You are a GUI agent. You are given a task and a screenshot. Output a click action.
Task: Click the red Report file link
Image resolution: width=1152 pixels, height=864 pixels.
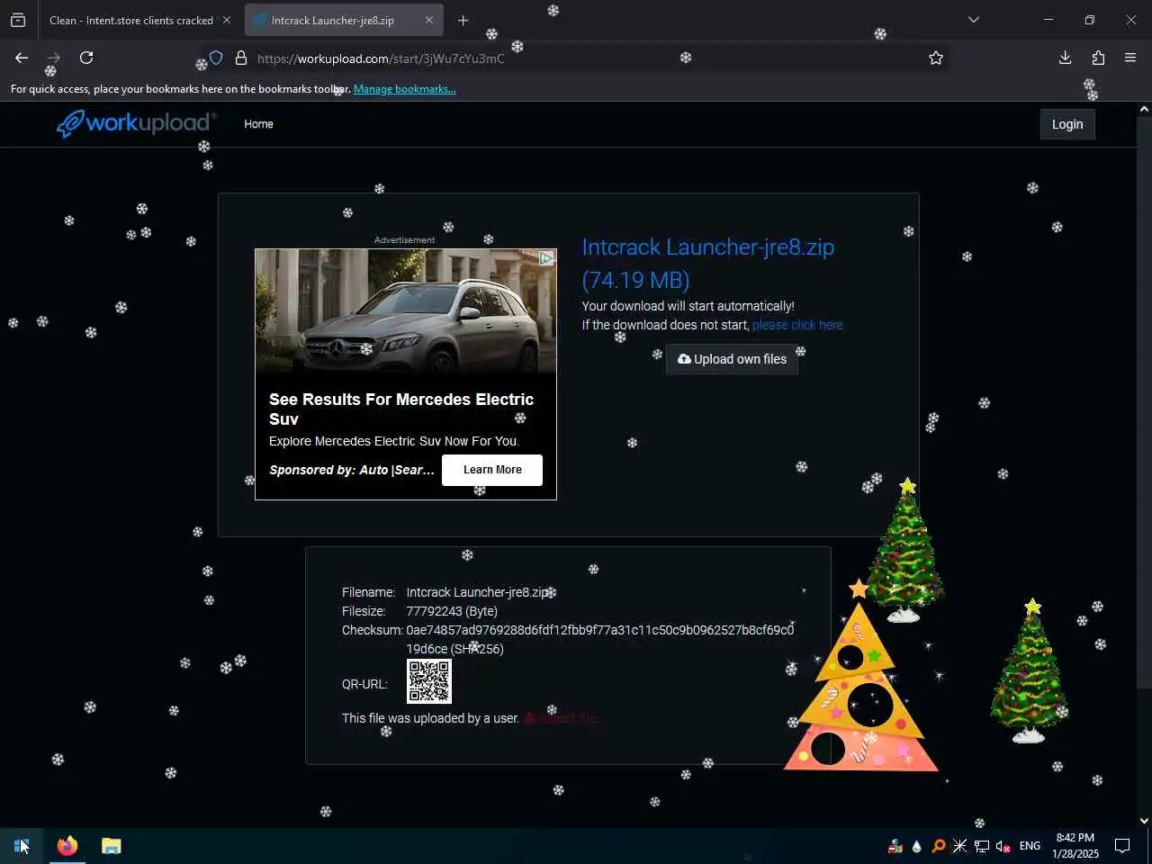click(560, 718)
